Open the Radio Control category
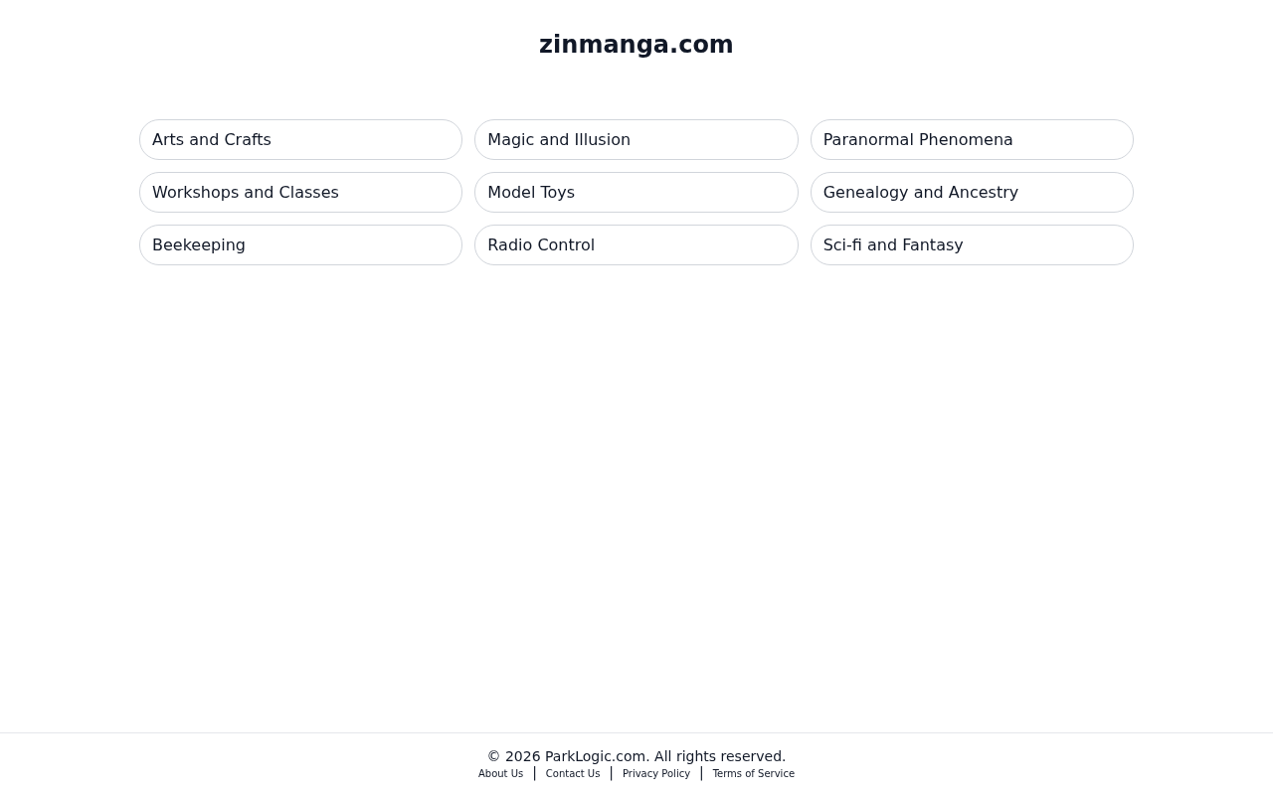 pyautogui.click(x=636, y=245)
